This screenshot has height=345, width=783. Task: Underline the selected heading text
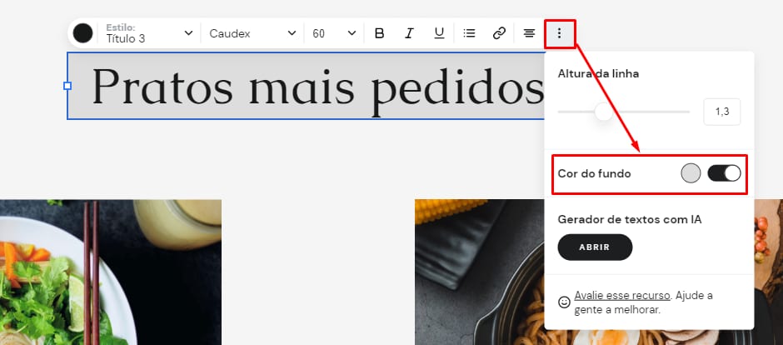pyautogui.click(x=439, y=33)
